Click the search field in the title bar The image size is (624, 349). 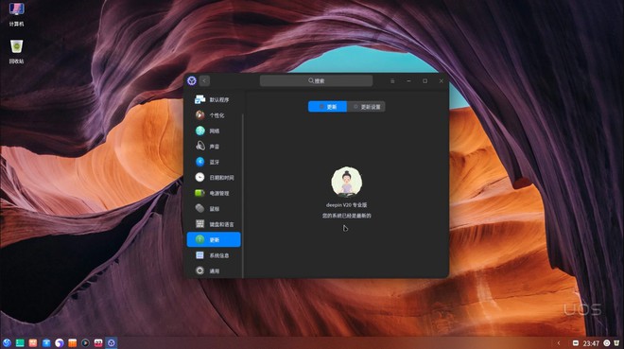click(x=317, y=80)
